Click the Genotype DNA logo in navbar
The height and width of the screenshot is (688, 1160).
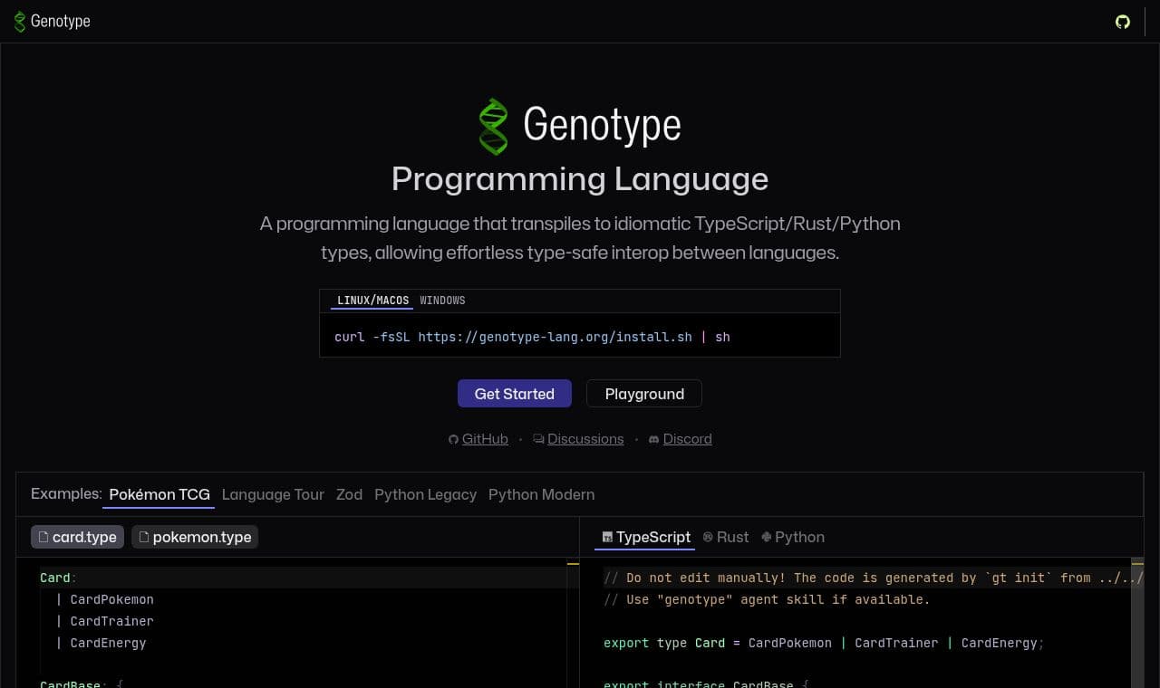tap(20, 22)
